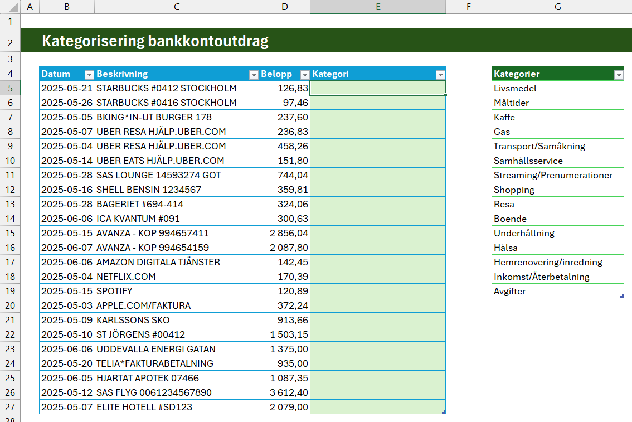The width and height of the screenshot is (632, 422).
Task: Select column C header
Action: (x=177, y=7)
